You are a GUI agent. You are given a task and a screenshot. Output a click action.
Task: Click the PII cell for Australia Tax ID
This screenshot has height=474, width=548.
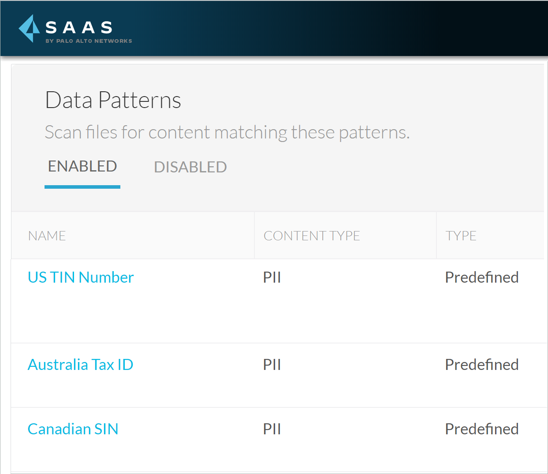pyautogui.click(x=272, y=365)
